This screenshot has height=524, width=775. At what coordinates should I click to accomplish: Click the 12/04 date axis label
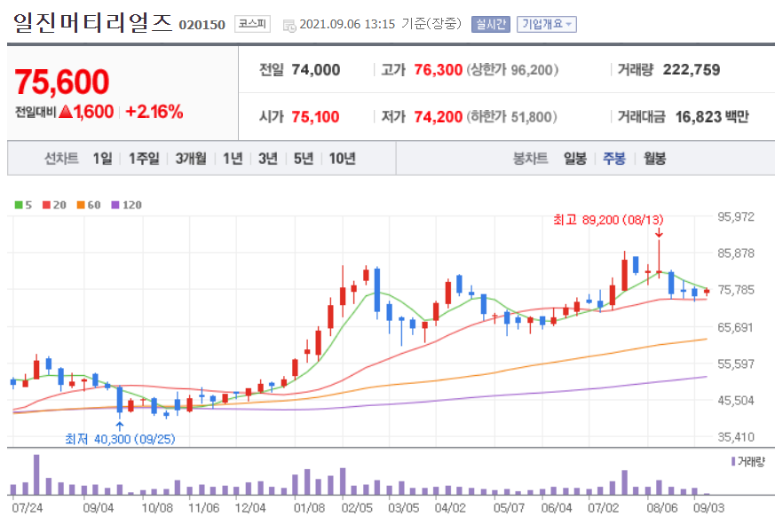[250, 508]
